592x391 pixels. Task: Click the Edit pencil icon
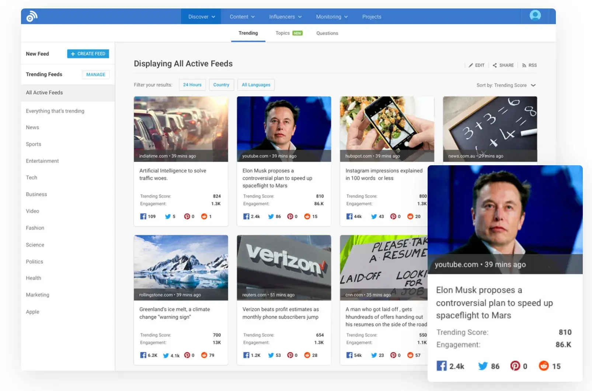tap(471, 65)
